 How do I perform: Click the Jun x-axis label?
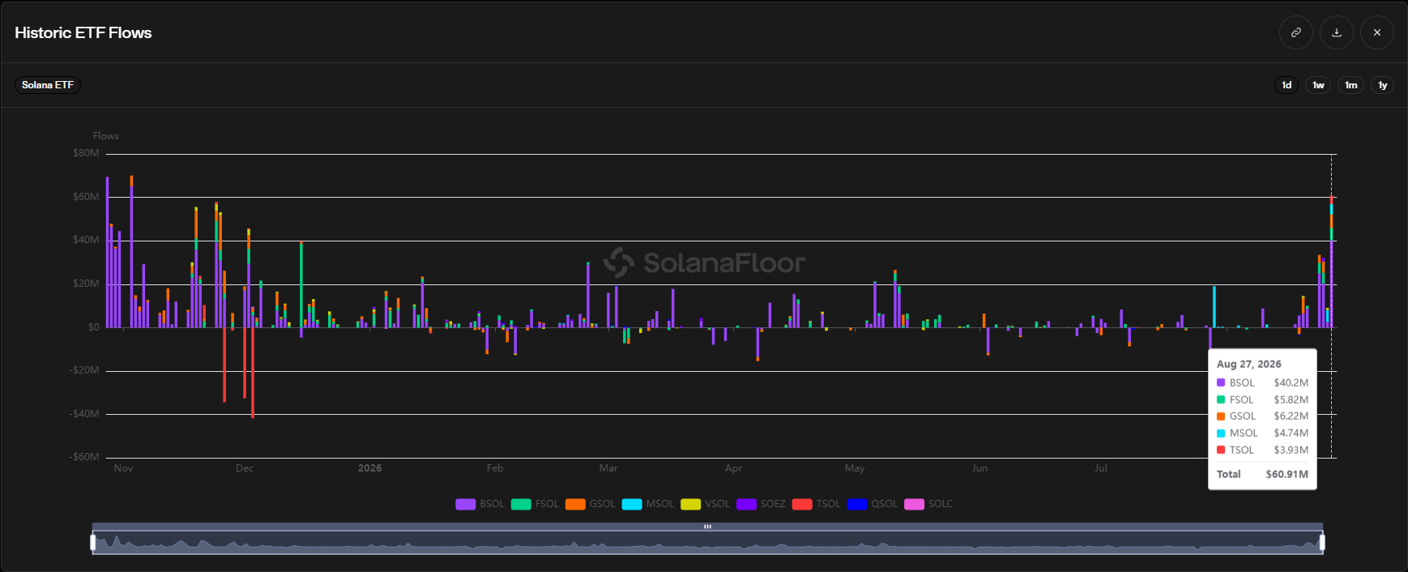coord(979,468)
